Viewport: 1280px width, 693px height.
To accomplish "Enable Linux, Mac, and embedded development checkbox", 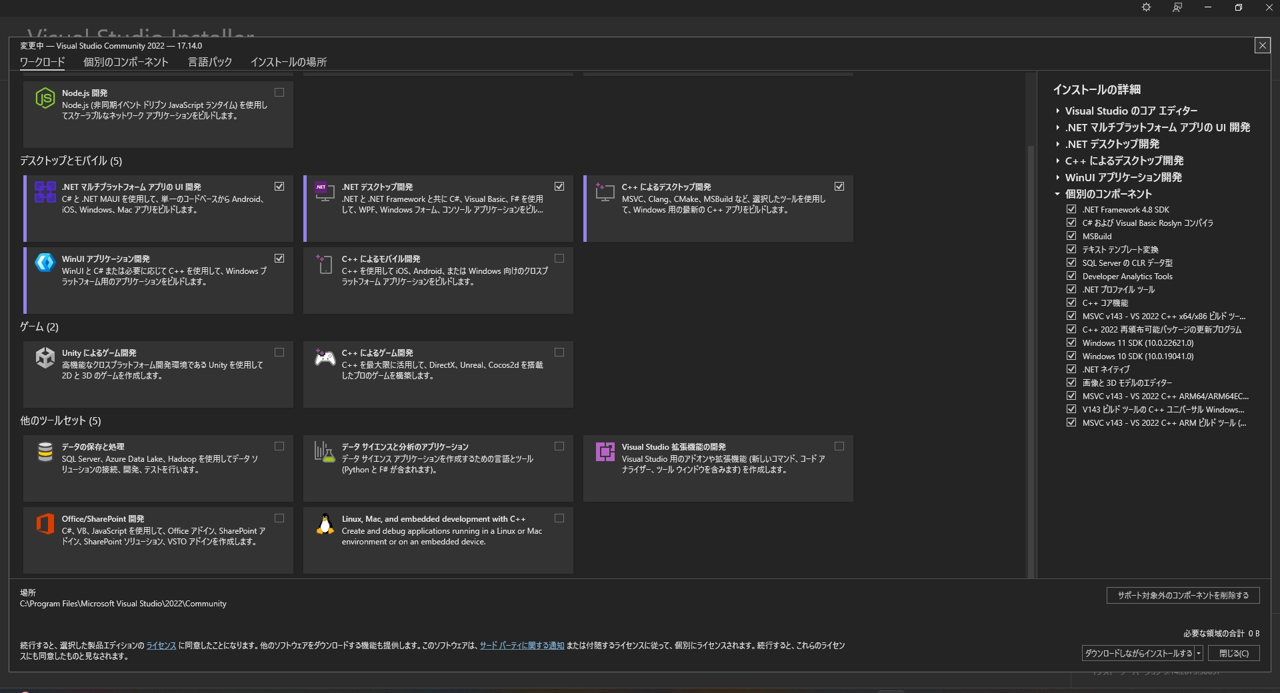I will 559,518.
